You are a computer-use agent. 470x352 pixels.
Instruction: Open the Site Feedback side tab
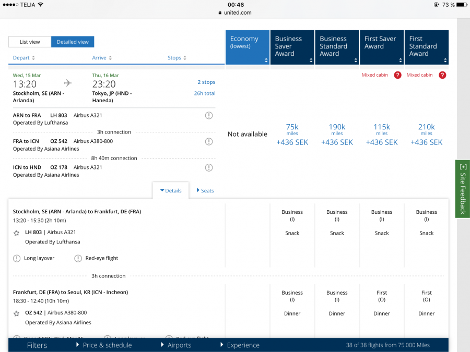point(463,189)
